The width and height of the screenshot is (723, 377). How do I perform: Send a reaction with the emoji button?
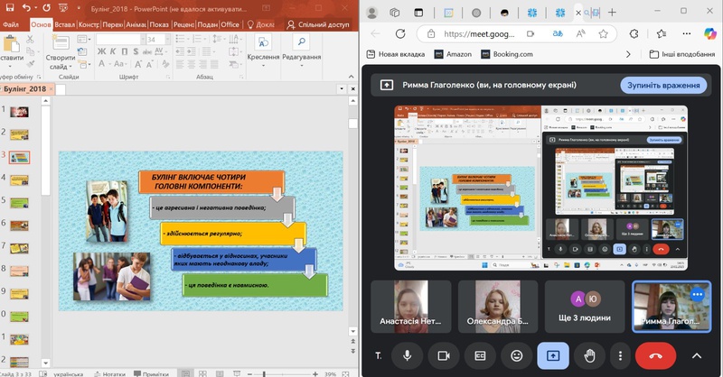click(516, 355)
